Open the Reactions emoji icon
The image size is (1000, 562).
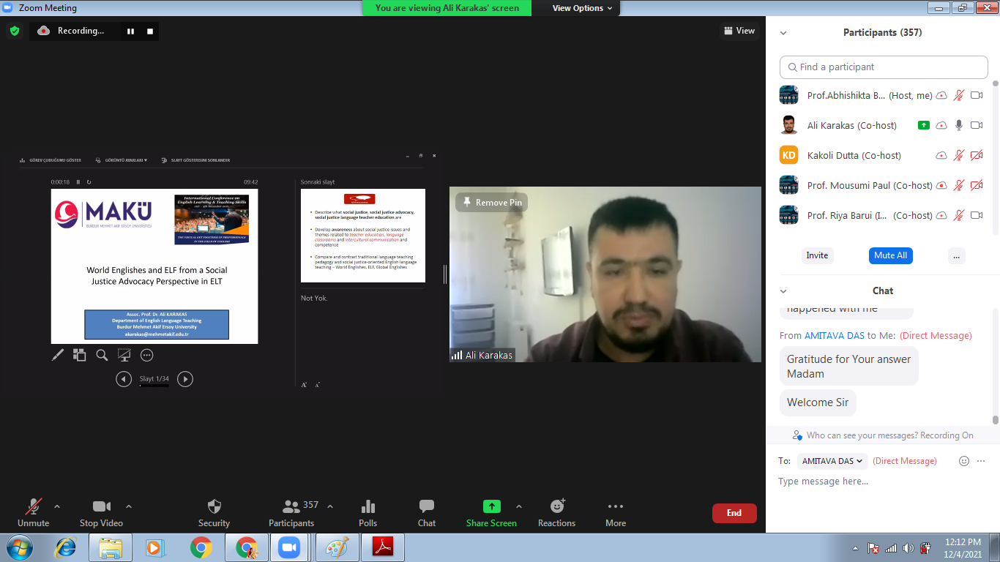coord(557,506)
